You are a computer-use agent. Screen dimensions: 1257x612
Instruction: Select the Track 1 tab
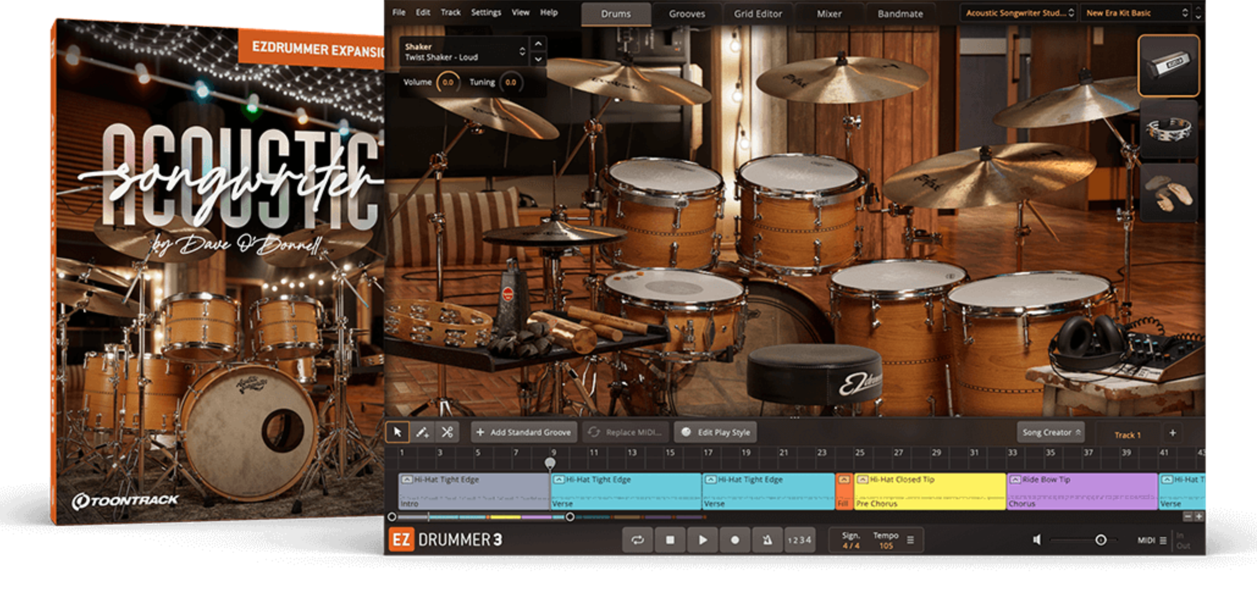1128,434
